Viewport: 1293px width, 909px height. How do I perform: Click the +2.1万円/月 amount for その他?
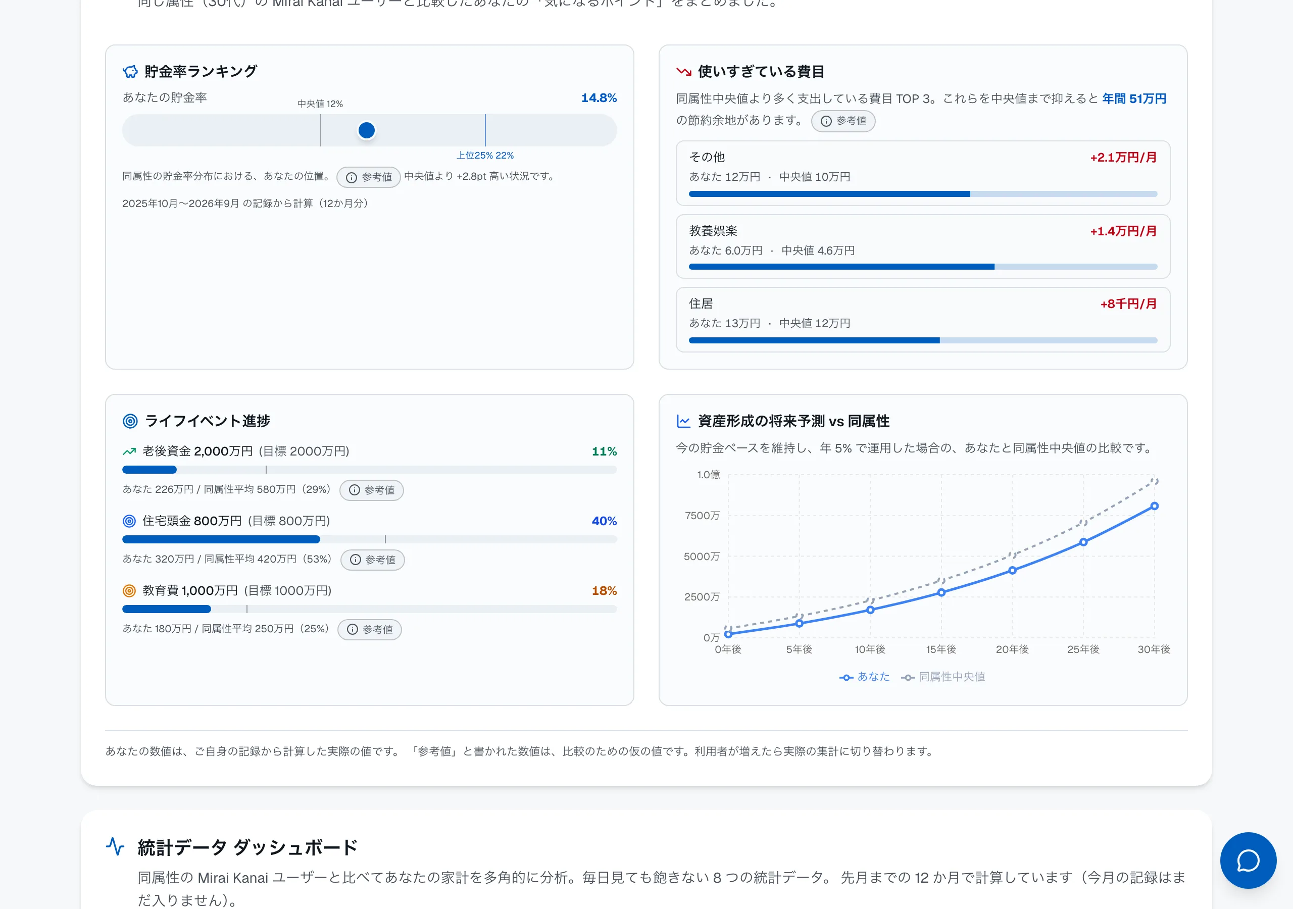1123,158
